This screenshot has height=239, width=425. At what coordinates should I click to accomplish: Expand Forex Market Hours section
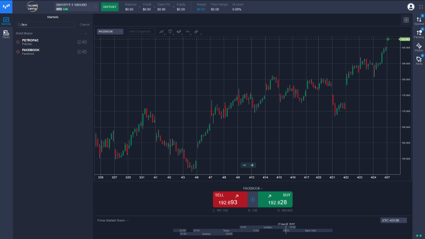[113, 220]
